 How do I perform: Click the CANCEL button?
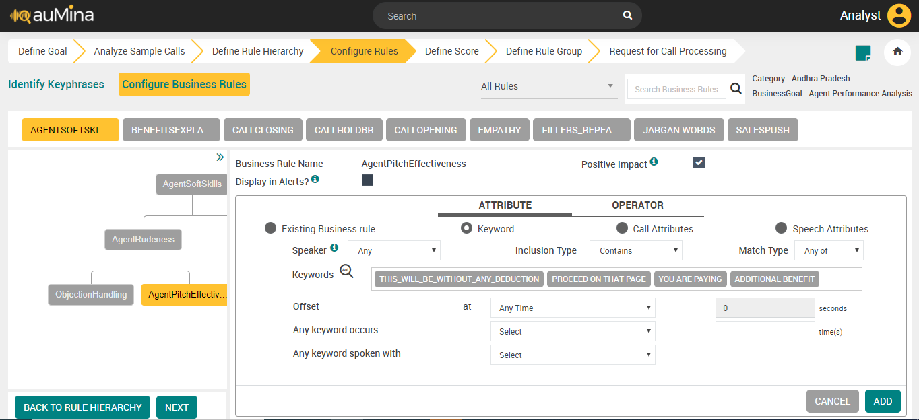(x=833, y=401)
